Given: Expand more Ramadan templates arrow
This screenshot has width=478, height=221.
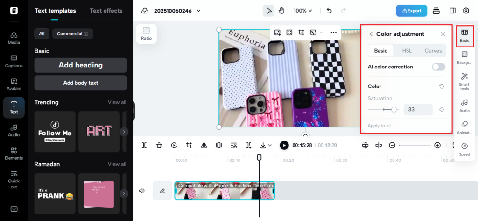Looking at the screenshot, I should (x=124, y=194).
